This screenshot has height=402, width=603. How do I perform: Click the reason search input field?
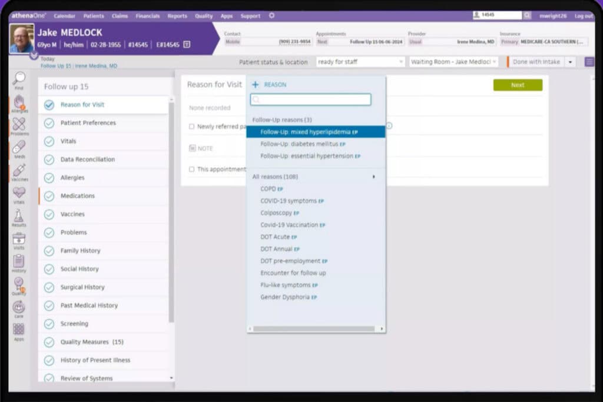coord(311,99)
